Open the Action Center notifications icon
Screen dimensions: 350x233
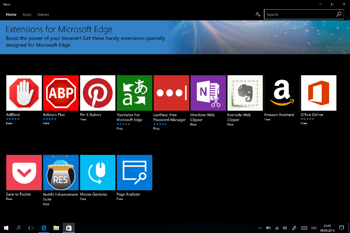(x=342, y=228)
